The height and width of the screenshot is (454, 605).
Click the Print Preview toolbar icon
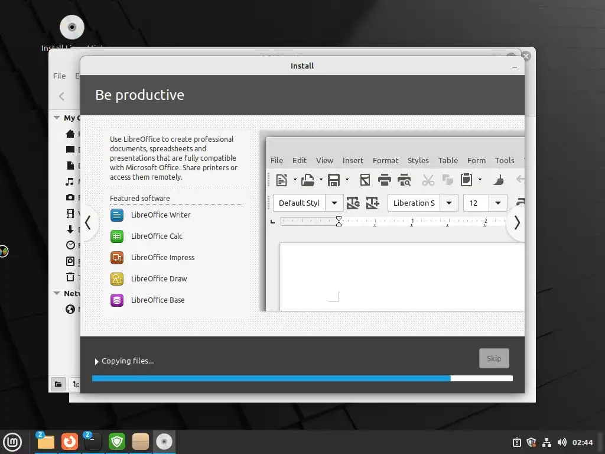pos(404,180)
